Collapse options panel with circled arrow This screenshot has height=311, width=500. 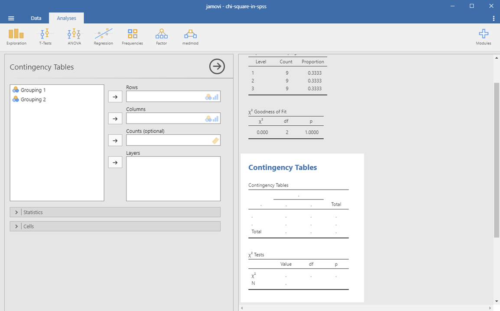click(217, 67)
